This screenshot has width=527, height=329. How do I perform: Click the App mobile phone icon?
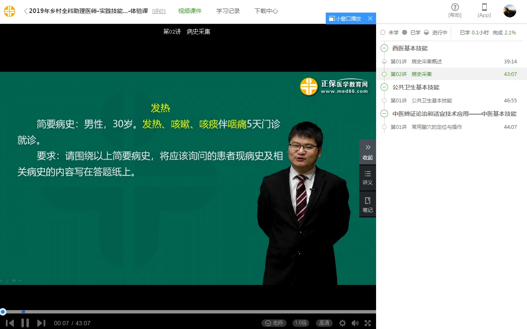click(484, 8)
